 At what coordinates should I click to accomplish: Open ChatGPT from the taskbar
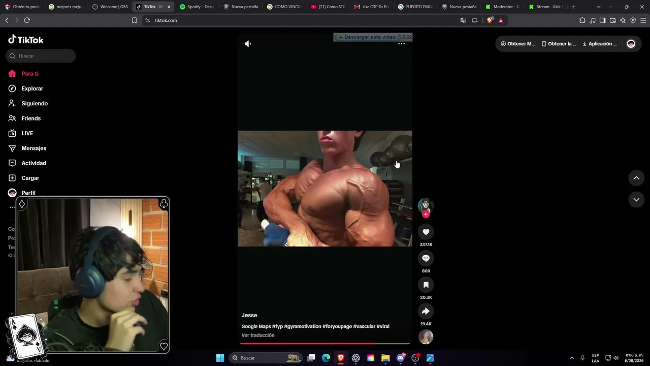pos(355,358)
